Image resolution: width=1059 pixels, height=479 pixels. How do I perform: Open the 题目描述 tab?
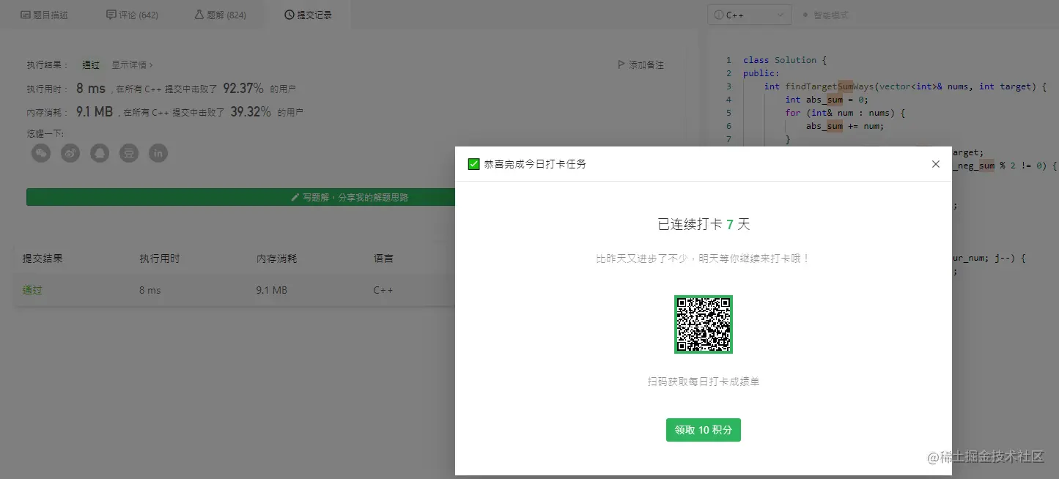coord(44,15)
